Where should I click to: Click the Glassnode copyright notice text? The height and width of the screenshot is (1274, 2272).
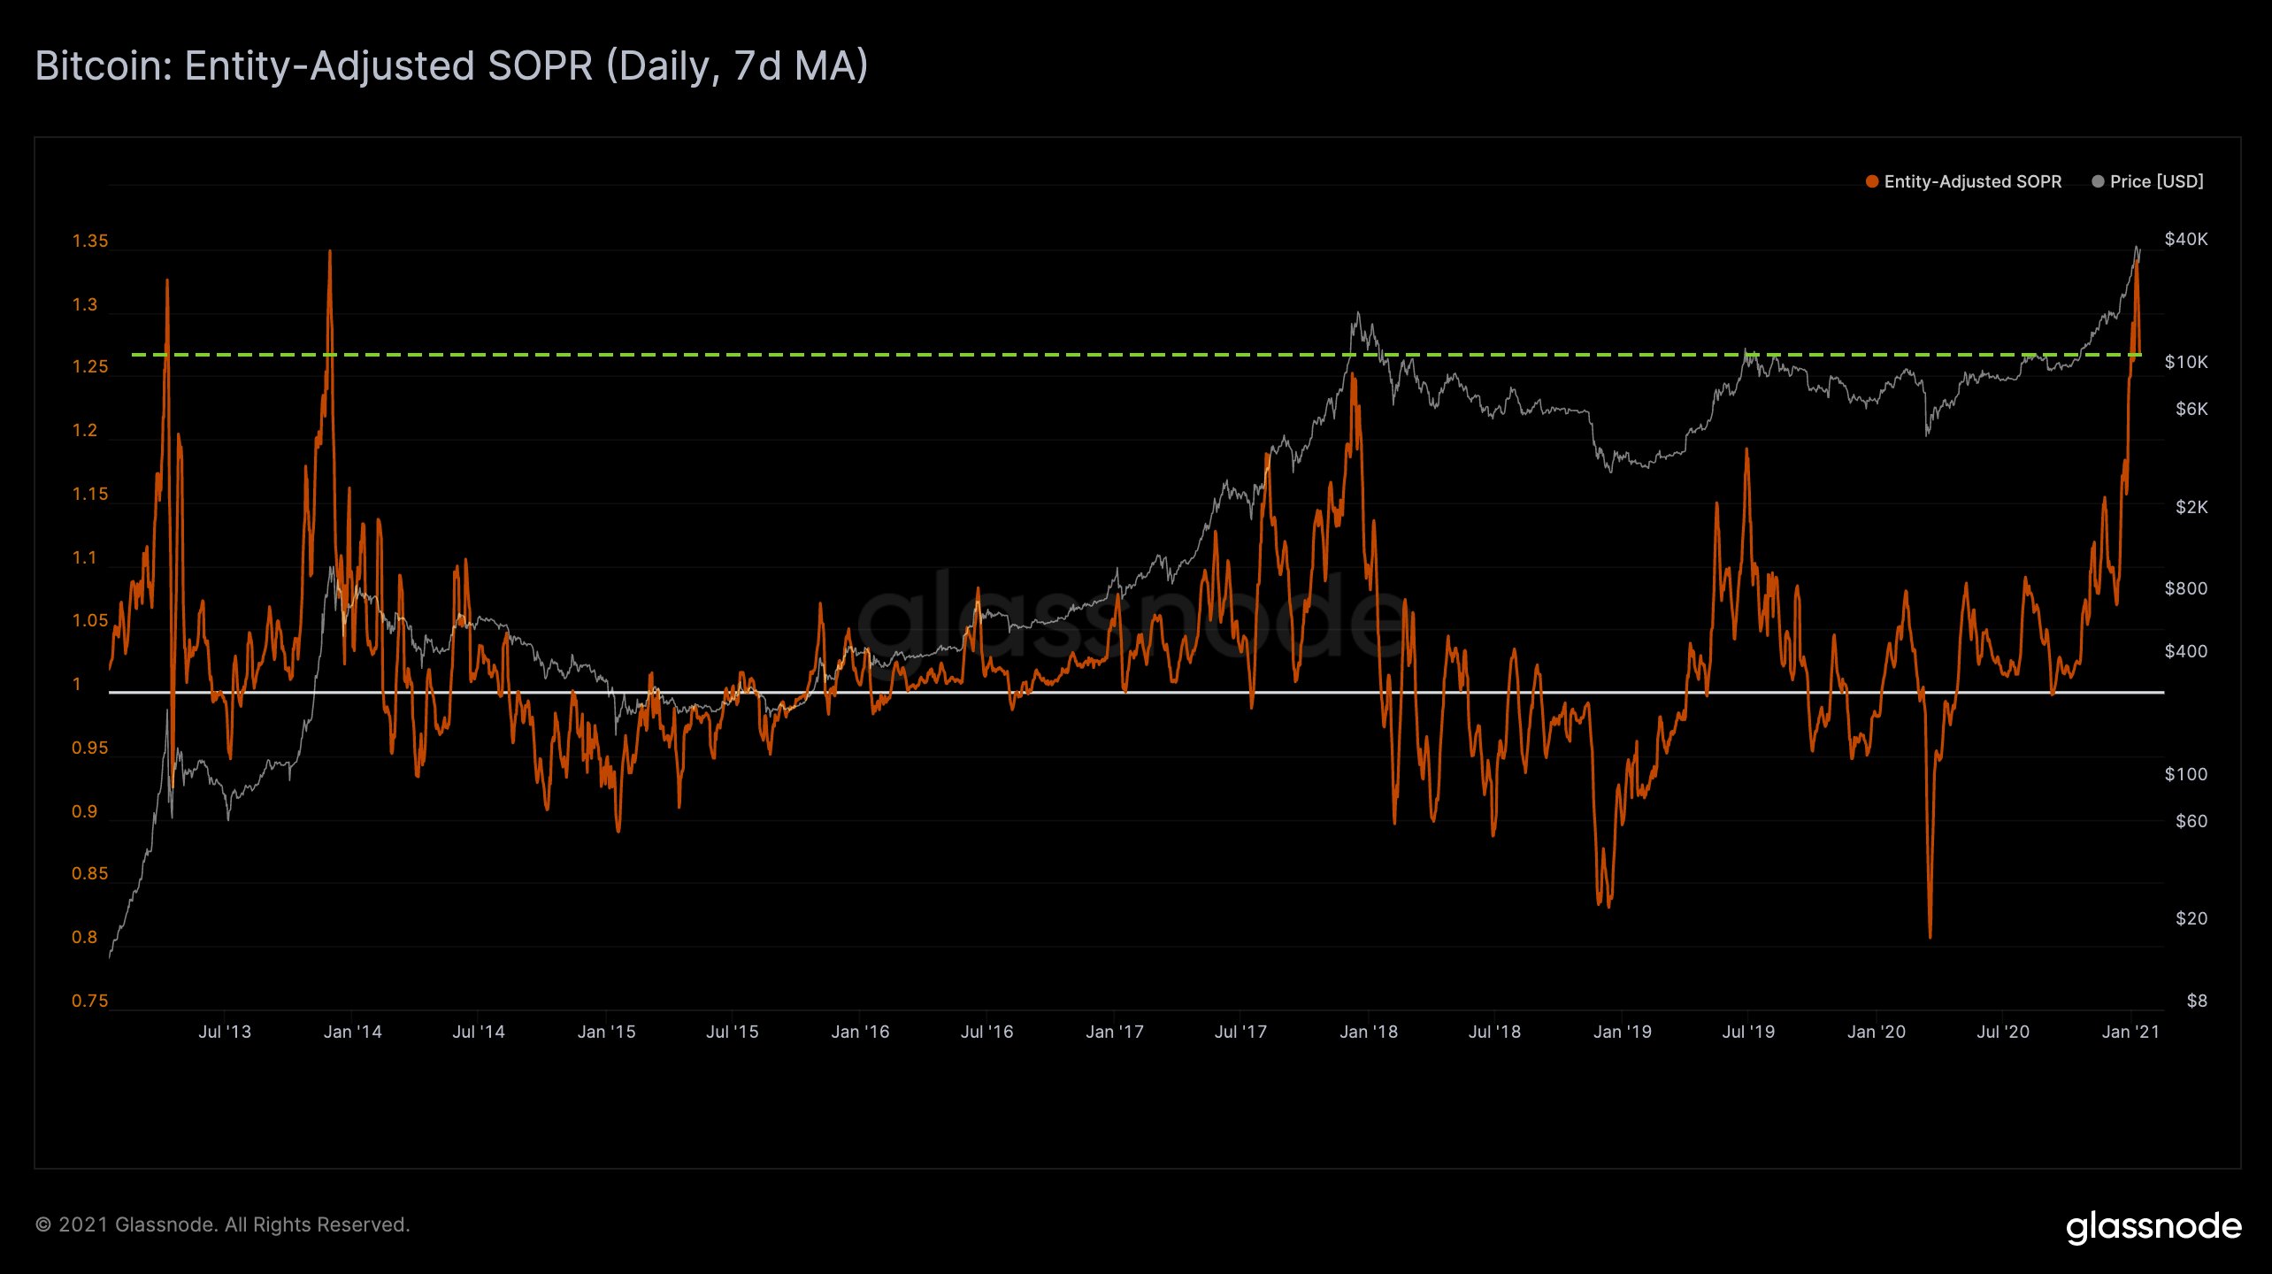click(222, 1224)
